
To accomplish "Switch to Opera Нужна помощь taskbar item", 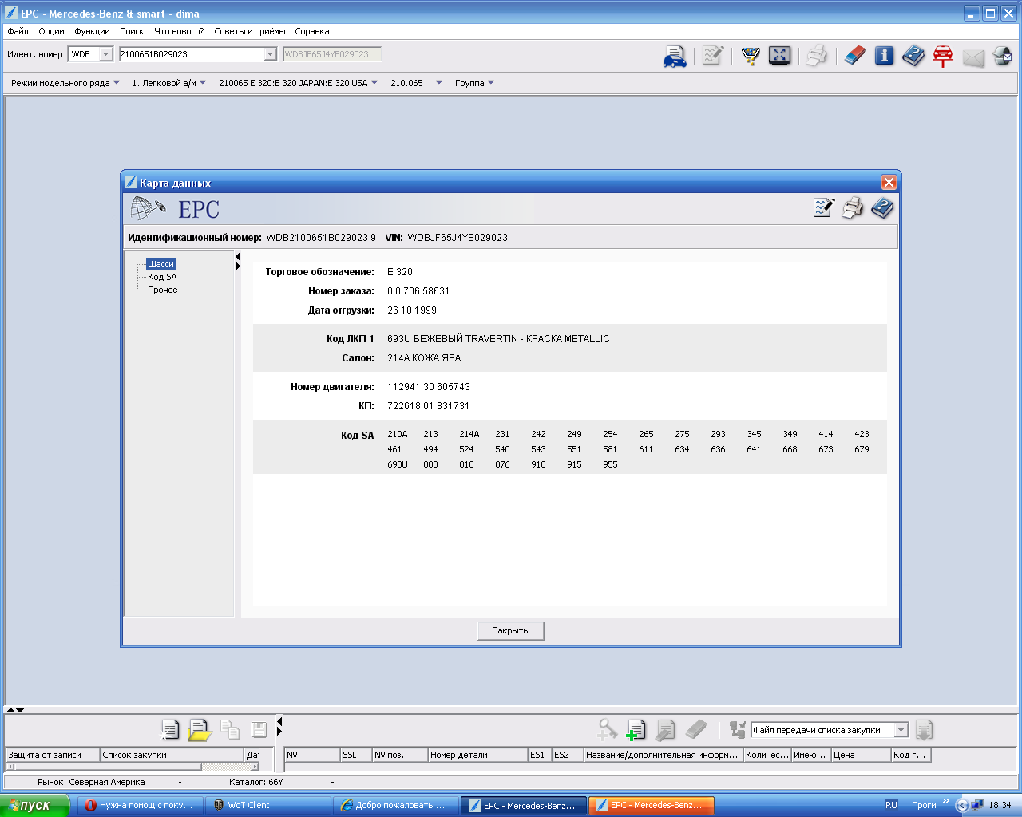I will click(140, 805).
